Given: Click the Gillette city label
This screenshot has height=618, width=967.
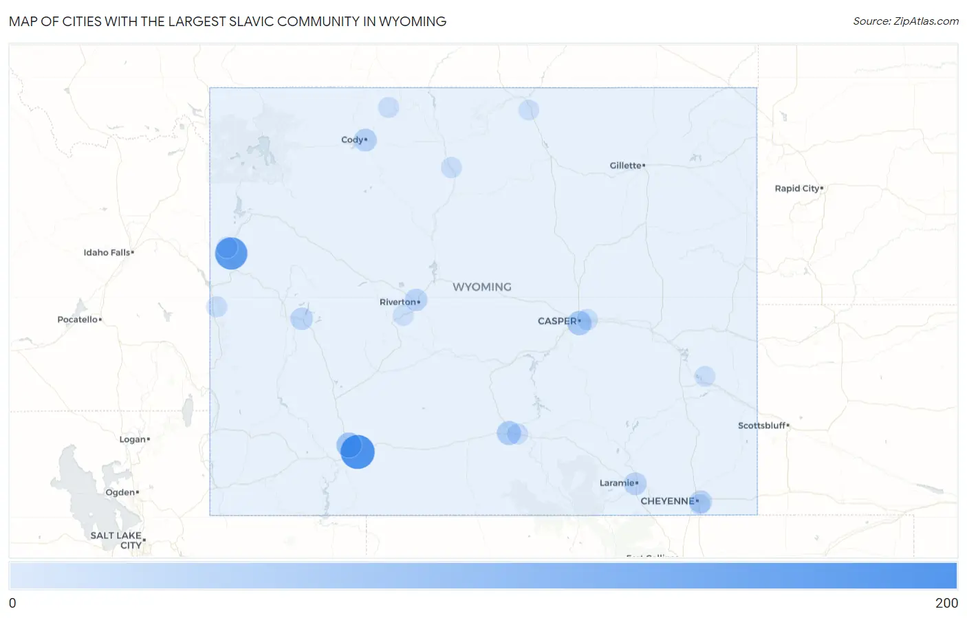Looking at the screenshot, I should coord(626,166).
